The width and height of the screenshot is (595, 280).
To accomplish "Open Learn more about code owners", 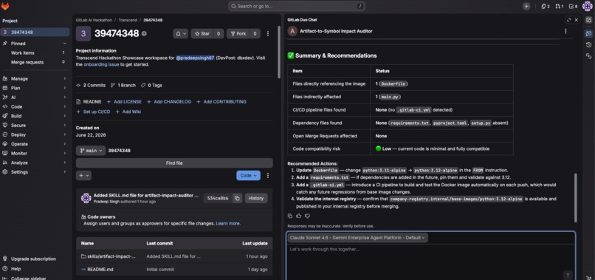I will click(x=227, y=223).
